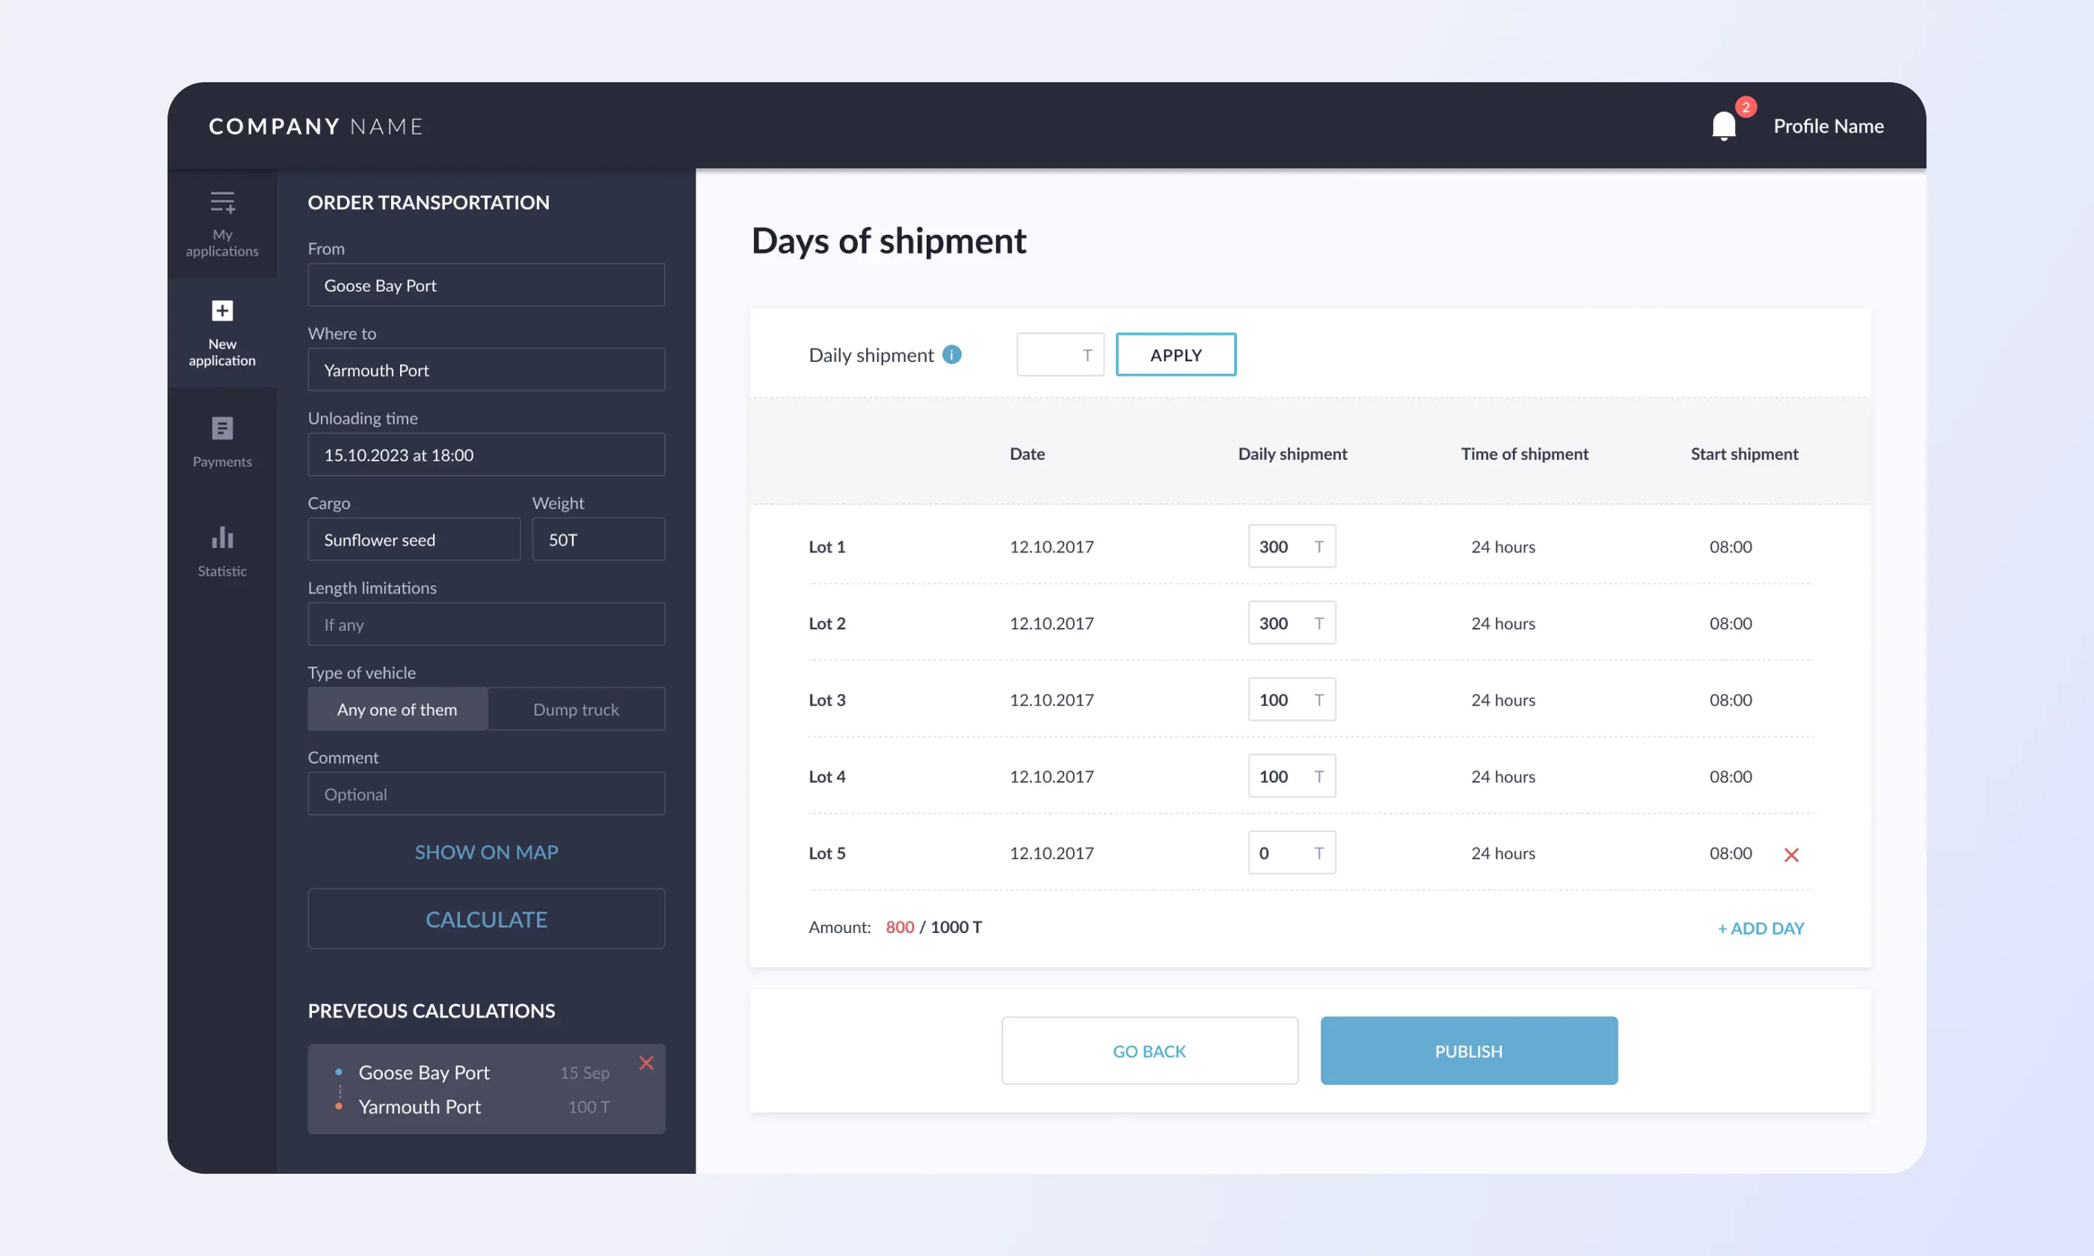Screen dimensions: 2094x1256
Task: Click Lot 1 daily shipment value field
Action: 1292,547
